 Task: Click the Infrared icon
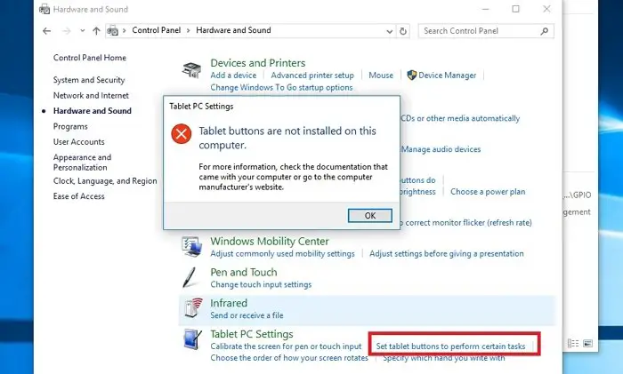193,308
